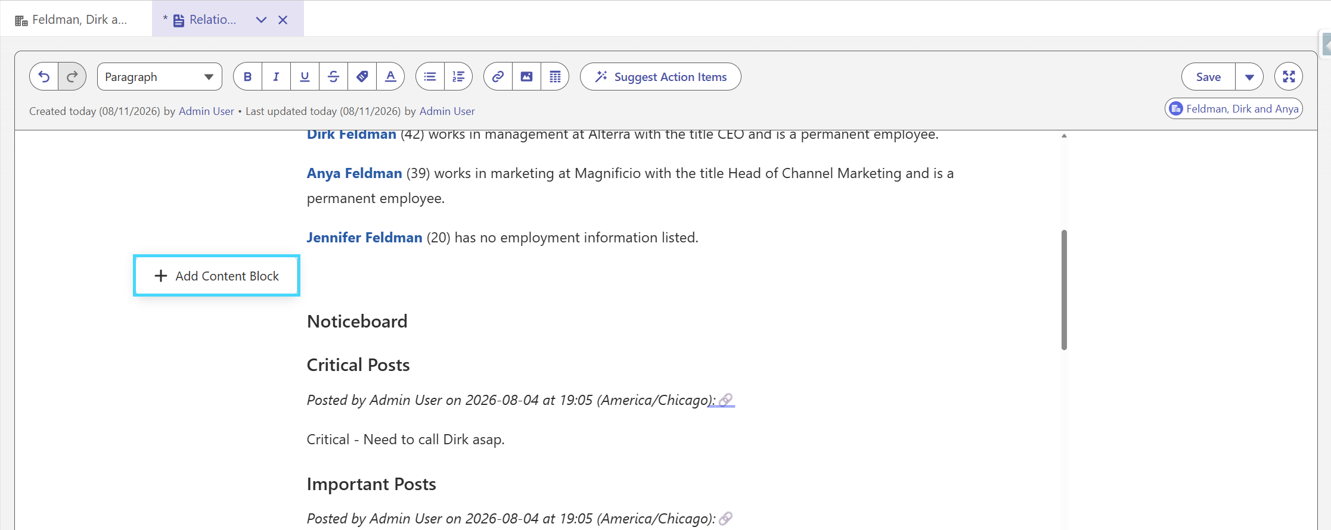Open the text color tool
The width and height of the screenshot is (1331, 530).
pyautogui.click(x=390, y=77)
